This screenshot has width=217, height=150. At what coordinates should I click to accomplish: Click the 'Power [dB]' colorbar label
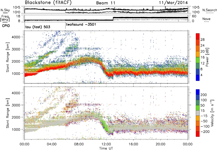(207, 57)
